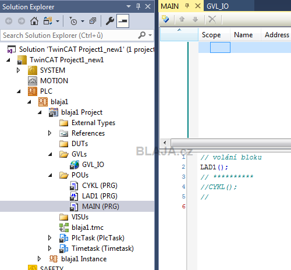Click the Sync with Active Document icon
Screen dimensions: 291x270
point(48,21)
